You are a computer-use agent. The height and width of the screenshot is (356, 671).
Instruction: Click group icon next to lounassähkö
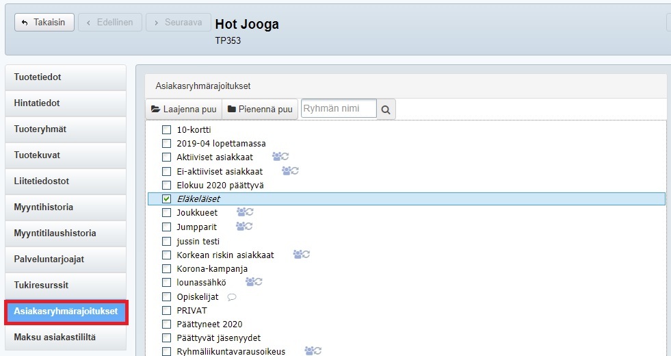click(x=254, y=282)
